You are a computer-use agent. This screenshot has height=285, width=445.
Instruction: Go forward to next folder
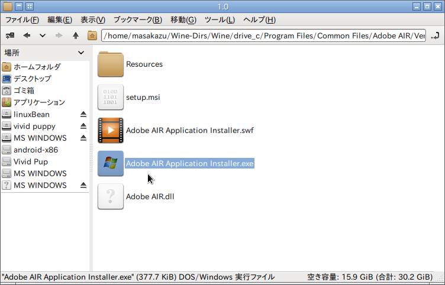(x=59, y=35)
